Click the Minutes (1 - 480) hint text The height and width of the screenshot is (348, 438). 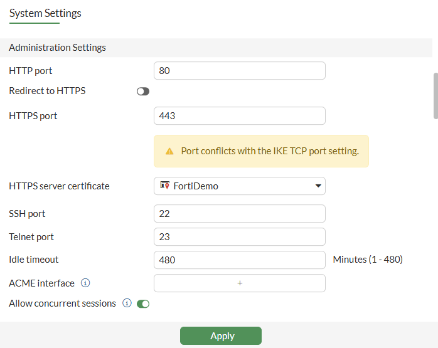[x=368, y=260]
